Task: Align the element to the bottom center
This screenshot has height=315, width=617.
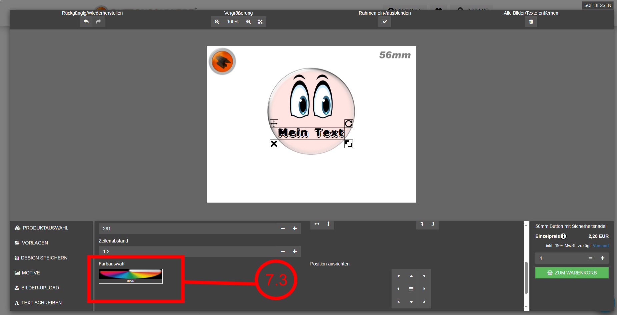Action: [x=411, y=302]
